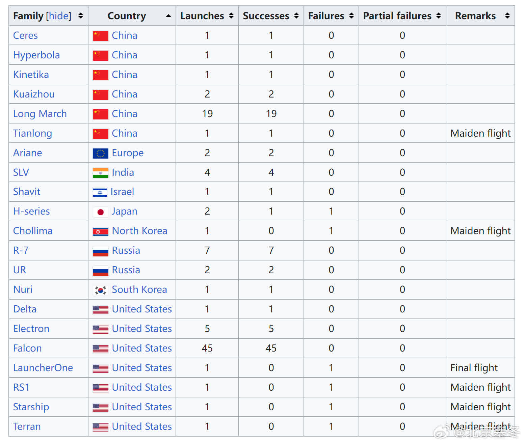Click the South Korea flag icon
The image size is (525, 444).
pos(100,290)
